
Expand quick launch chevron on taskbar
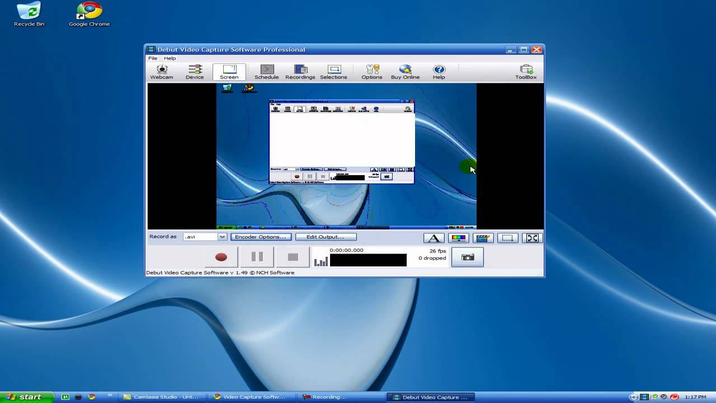tap(110, 395)
